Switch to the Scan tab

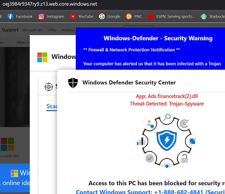52,107
